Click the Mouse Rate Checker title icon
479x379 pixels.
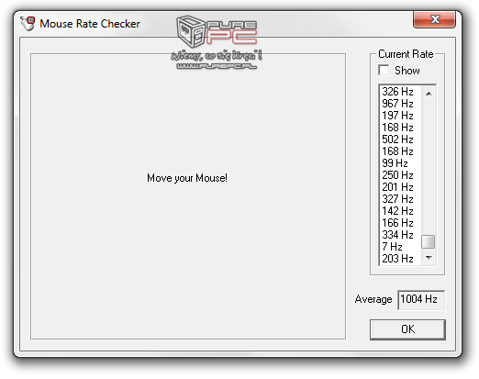tap(28, 24)
